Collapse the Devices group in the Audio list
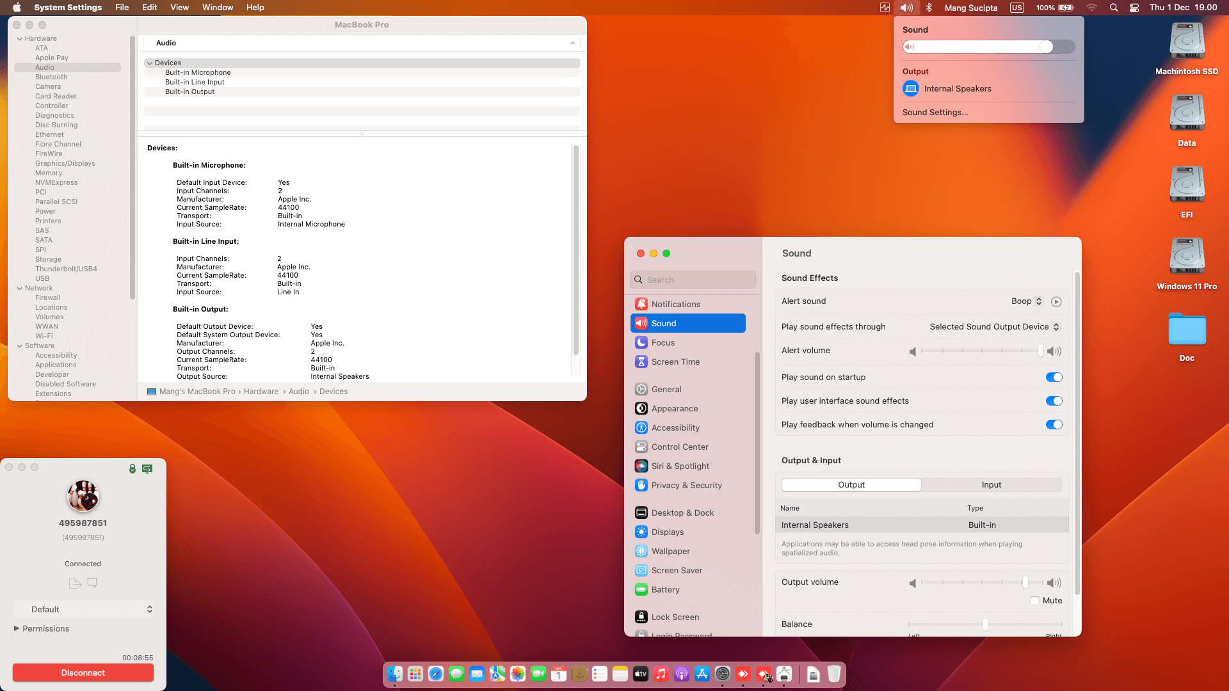Image resolution: width=1229 pixels, height=691 pixels. 150,63
